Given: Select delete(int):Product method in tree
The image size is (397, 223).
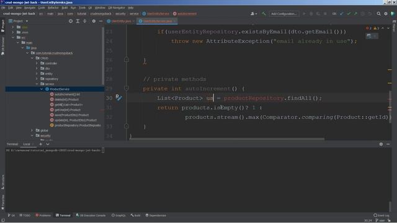Looking at the screenshot, I should pos(66,100).
